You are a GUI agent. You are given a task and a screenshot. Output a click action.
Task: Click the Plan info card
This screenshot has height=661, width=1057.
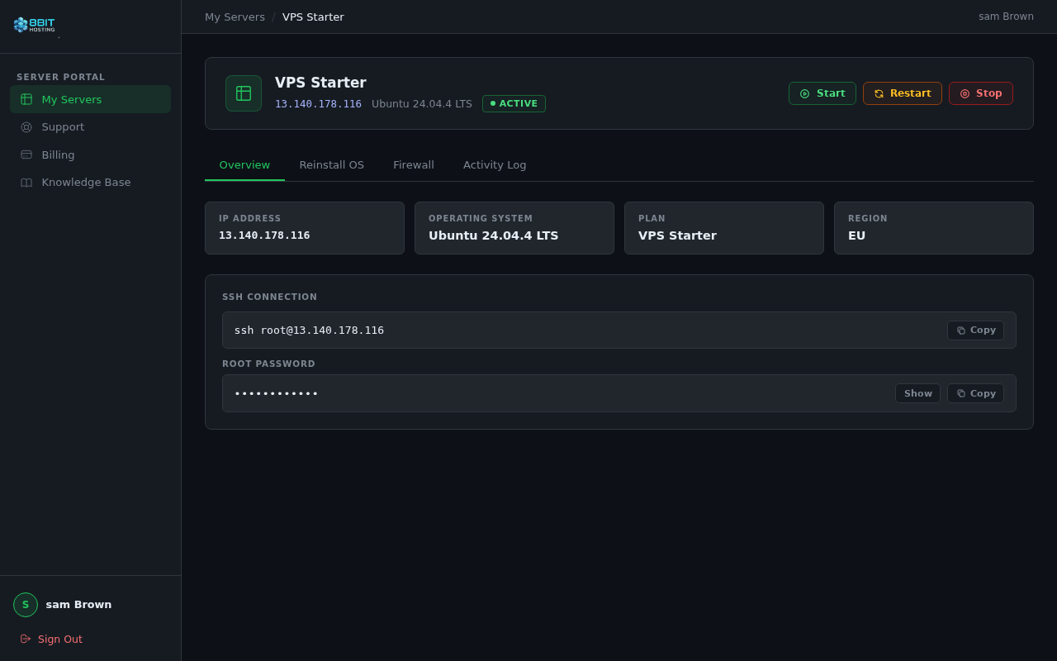pos(724,228)
